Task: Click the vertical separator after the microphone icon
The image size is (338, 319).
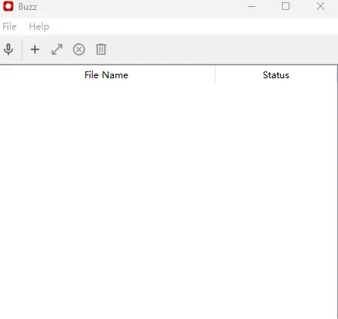Action: (22, 49)
